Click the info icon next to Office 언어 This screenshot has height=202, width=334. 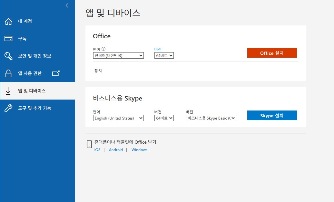[x=103, y=49]
